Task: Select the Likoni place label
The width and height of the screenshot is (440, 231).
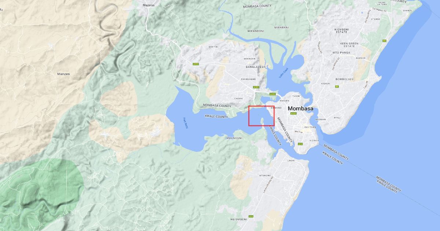Action: point(291,161)
